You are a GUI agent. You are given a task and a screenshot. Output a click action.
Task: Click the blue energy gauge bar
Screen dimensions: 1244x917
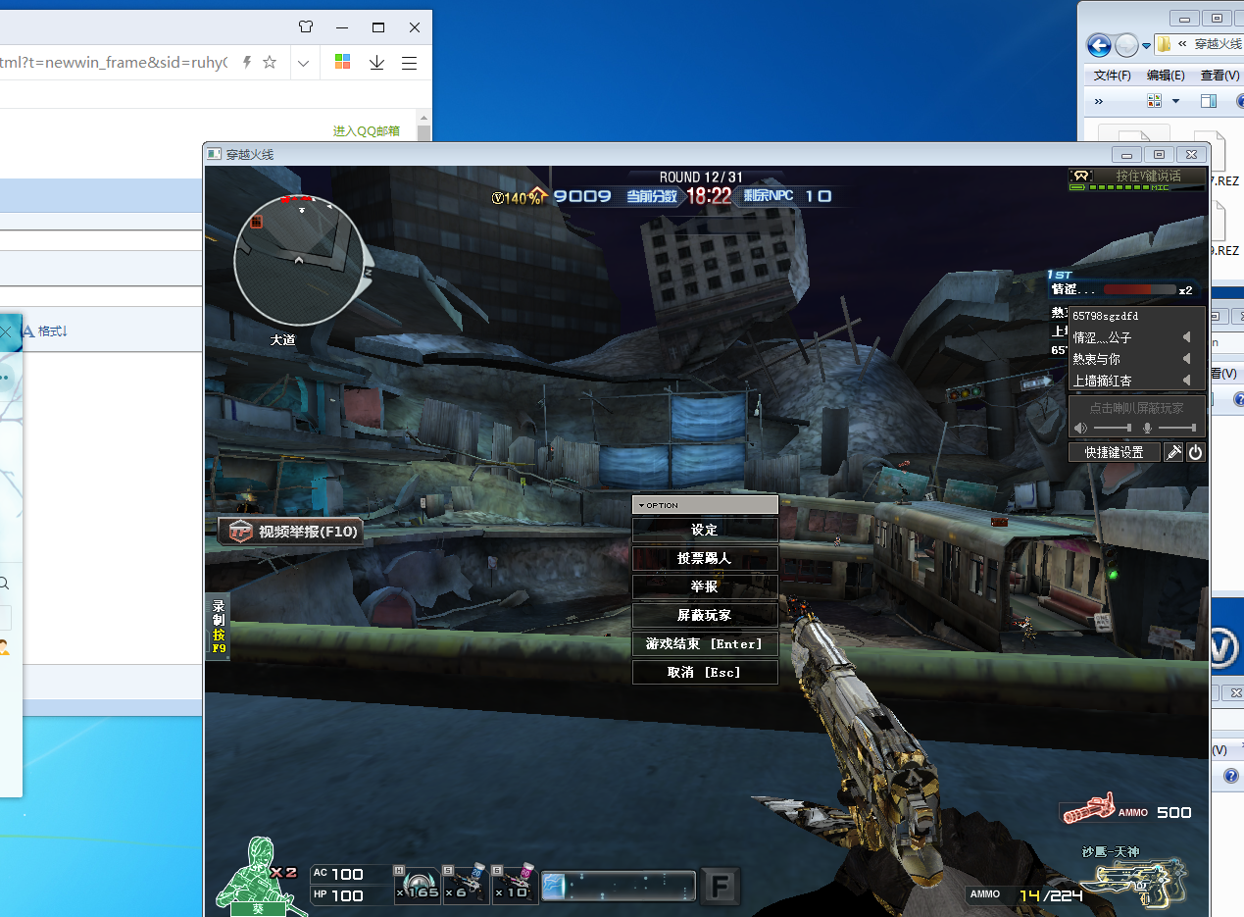(x=619, y=886)
